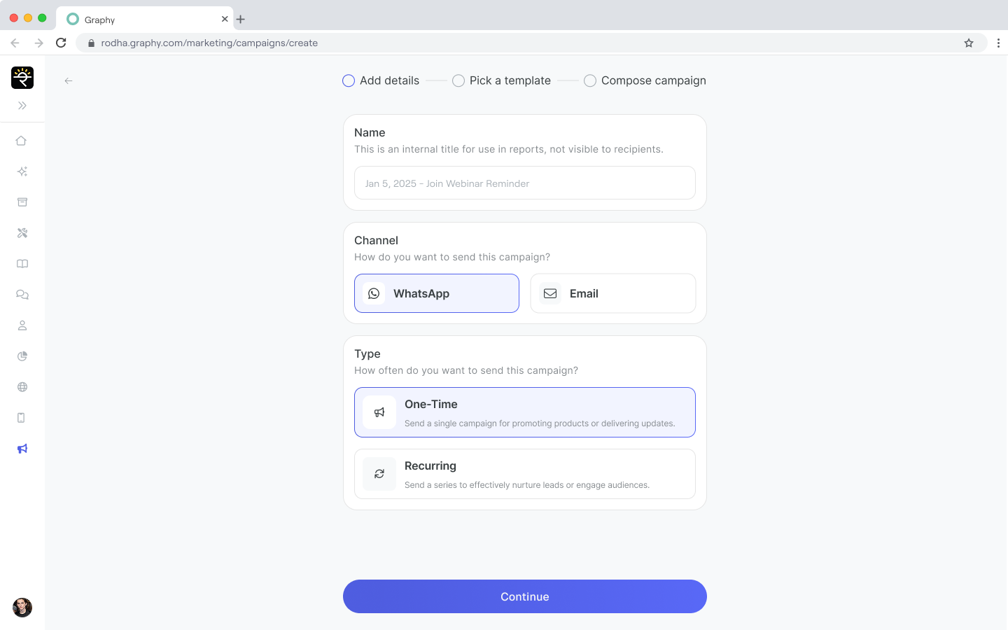Open the user profile avatar
The width and height of the screenshot is (1008, 630).
click(22, 607)
